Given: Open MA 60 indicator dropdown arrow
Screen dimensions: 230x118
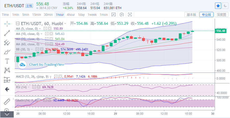Looking at the screenshot, I should [x=41, y=44].
